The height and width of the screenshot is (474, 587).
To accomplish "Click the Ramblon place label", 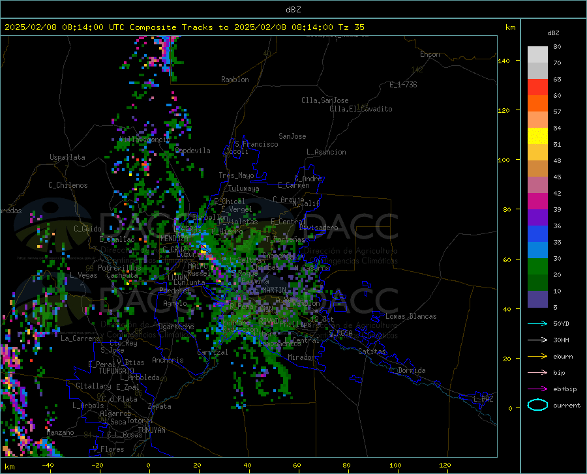I will click(x=235, y=80).
